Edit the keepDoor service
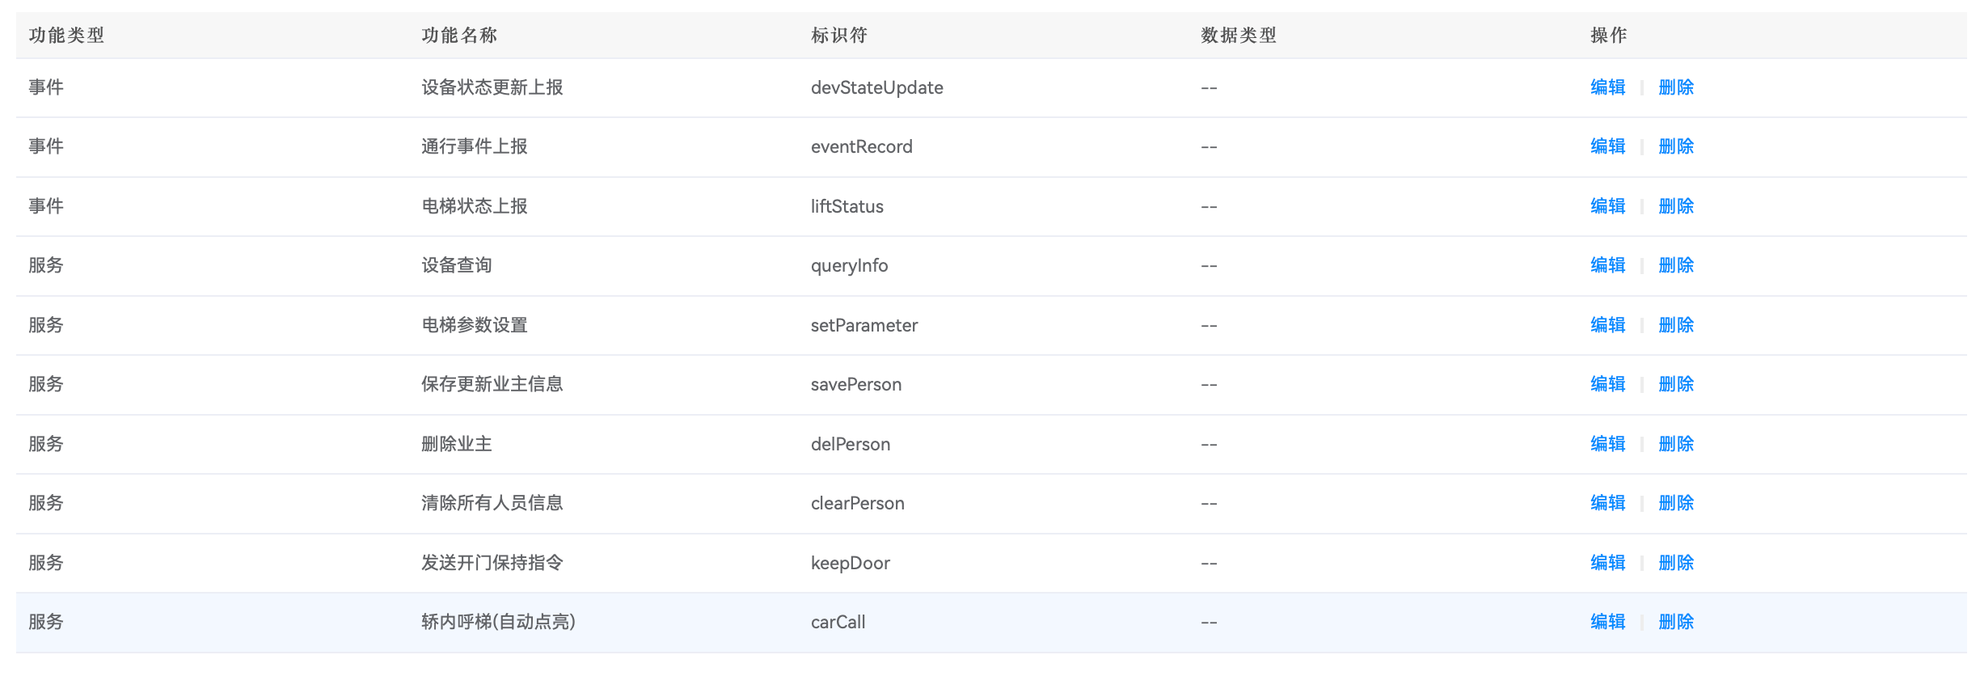The image size is (1976, 676). [1607, 563]
